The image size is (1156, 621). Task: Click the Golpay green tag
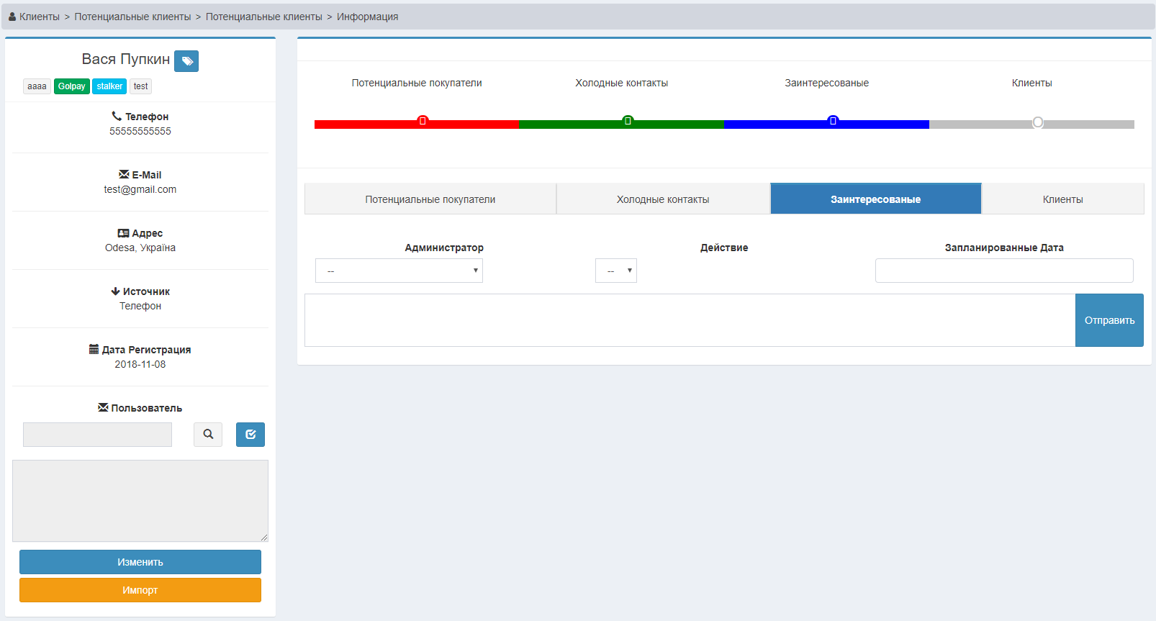click(72, 86)
